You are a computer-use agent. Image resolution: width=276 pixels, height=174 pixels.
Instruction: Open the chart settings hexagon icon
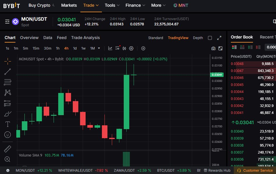pos(131,48)
